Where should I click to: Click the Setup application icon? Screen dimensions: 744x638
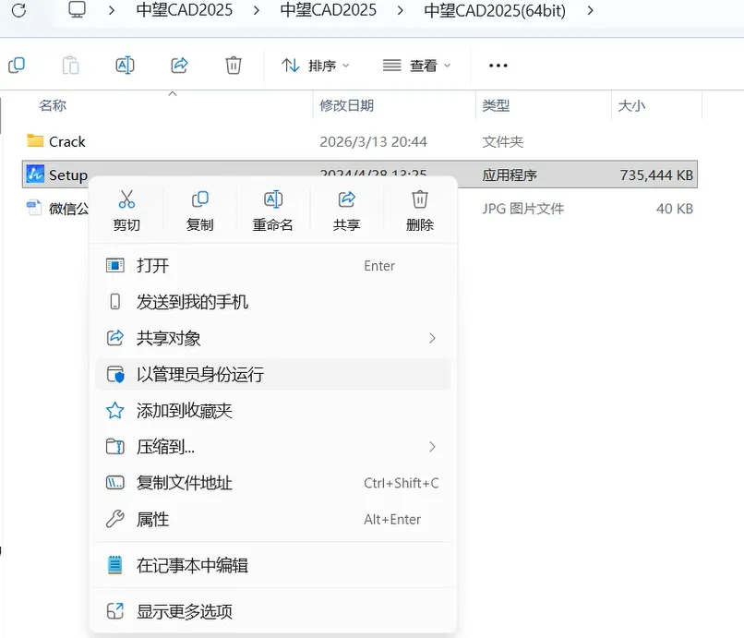[35, 174]
